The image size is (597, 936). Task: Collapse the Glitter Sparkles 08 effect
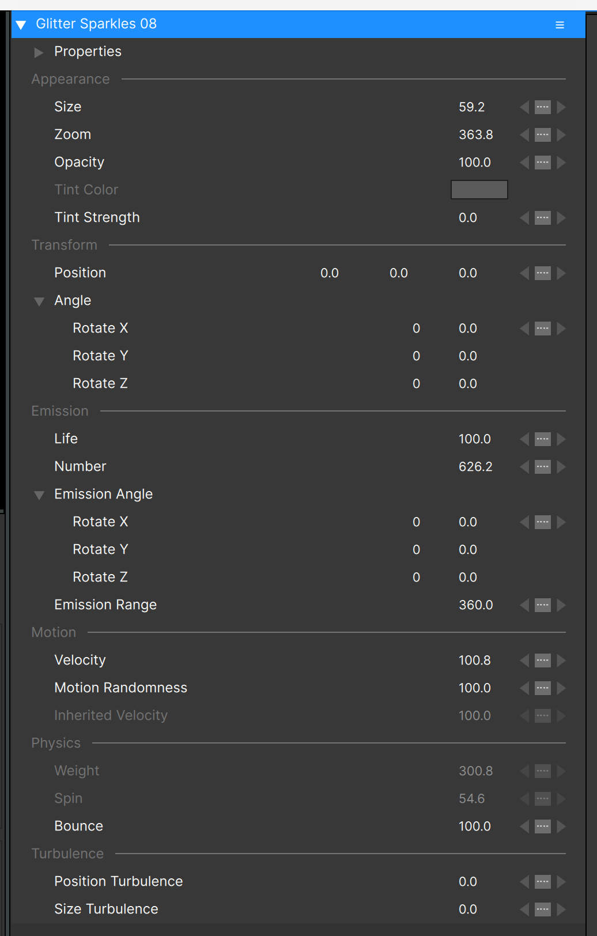[x=21, y=25]
